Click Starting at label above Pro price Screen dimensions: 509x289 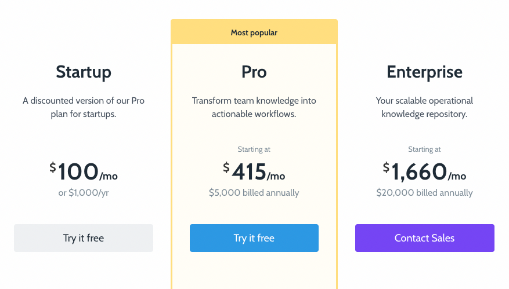(x=254, y=149)
